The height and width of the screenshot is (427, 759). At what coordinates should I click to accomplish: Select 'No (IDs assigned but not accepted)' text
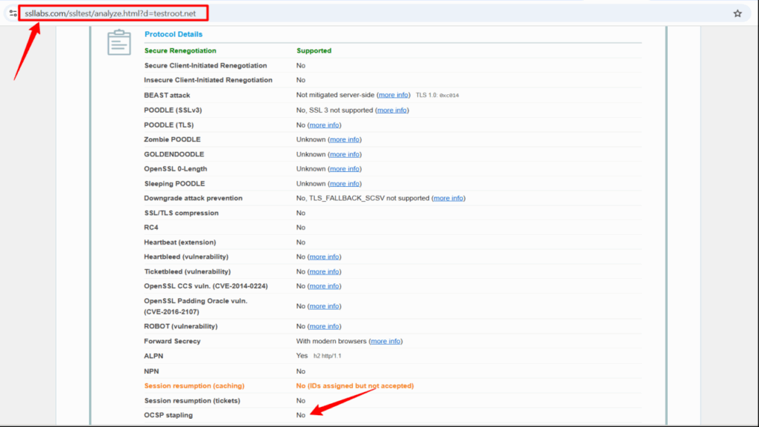point(355,385)
